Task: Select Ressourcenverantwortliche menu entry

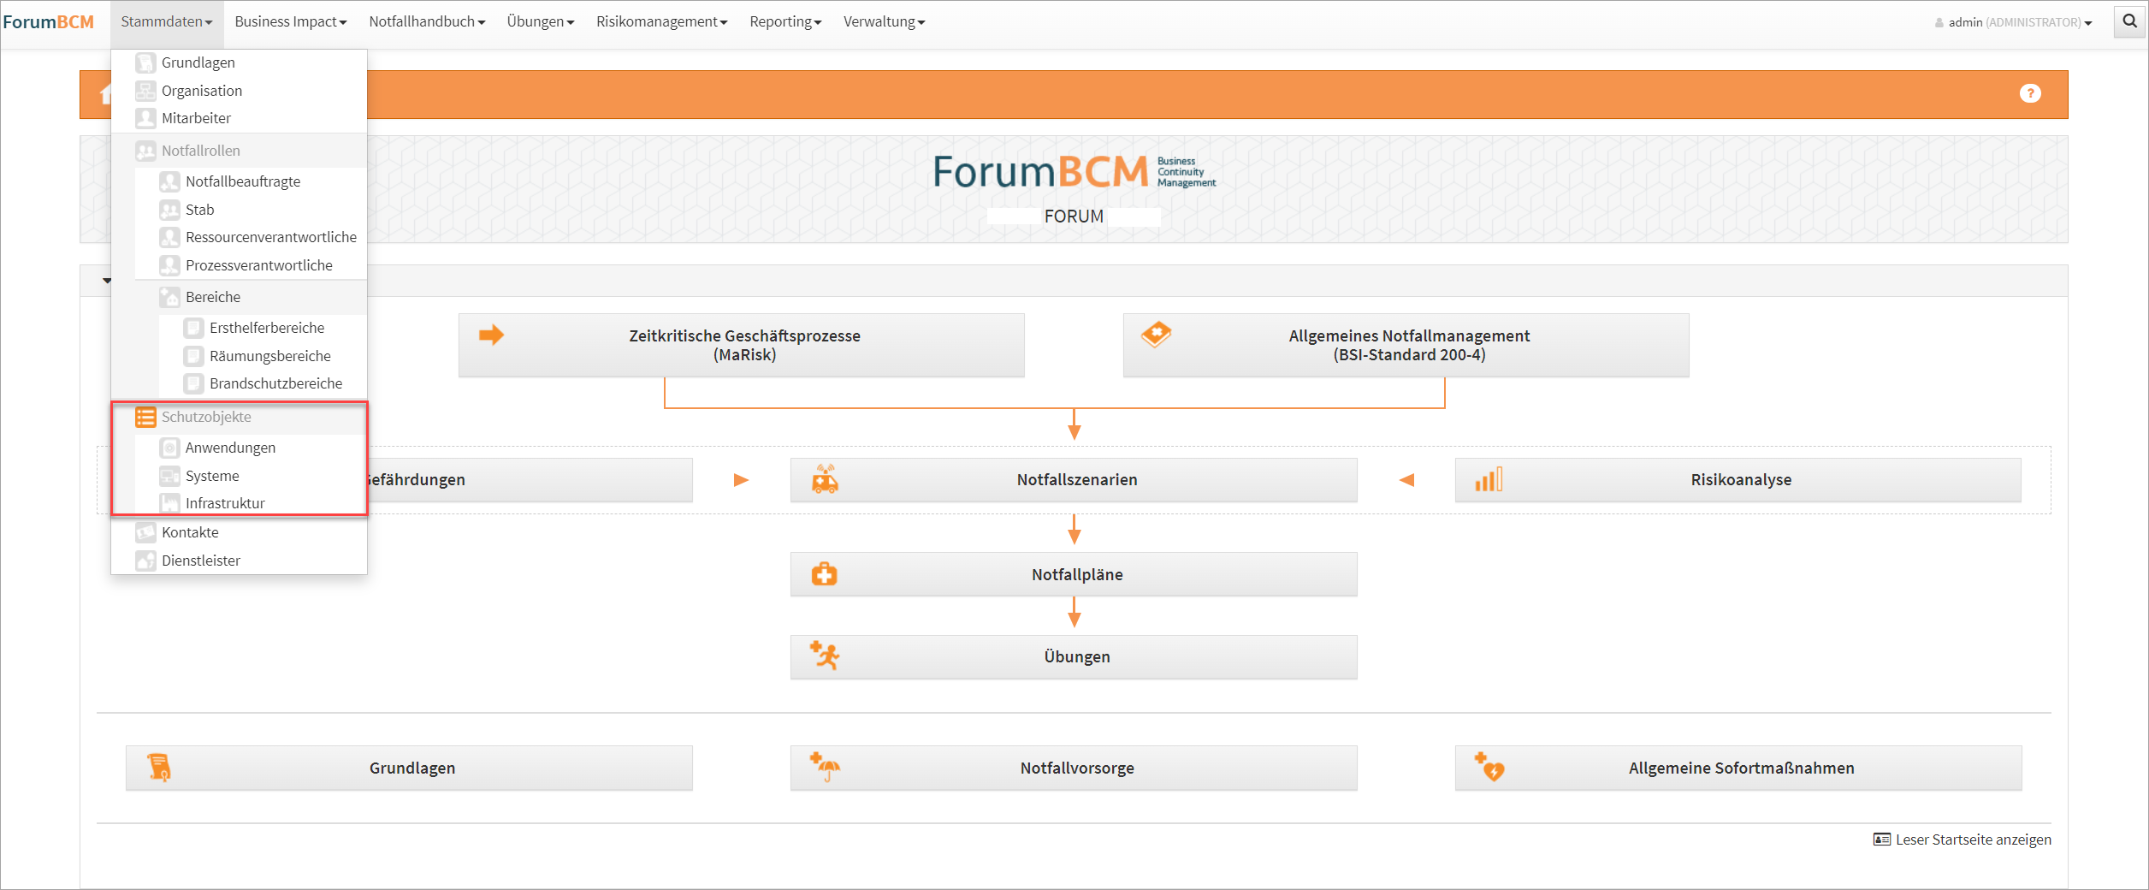Action: [251, 237]
